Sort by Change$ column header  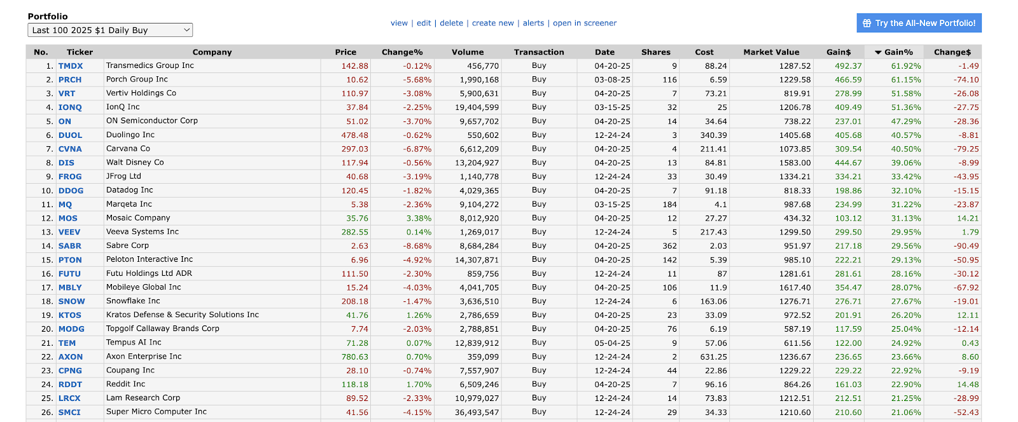tap(952, 52)
